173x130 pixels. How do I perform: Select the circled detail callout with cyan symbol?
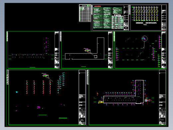[144, 39]
